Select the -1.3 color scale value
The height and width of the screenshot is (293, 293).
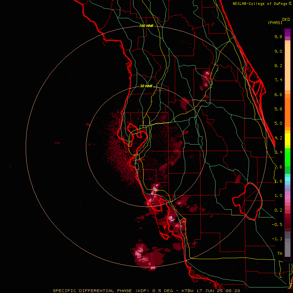[x=277, y=239]
